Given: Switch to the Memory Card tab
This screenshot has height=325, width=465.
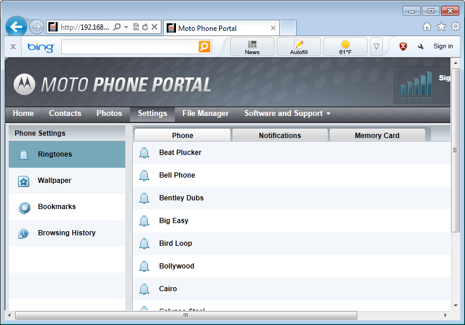Looking at the screenshot, I should pyautogui.click(x=377, y=135).
